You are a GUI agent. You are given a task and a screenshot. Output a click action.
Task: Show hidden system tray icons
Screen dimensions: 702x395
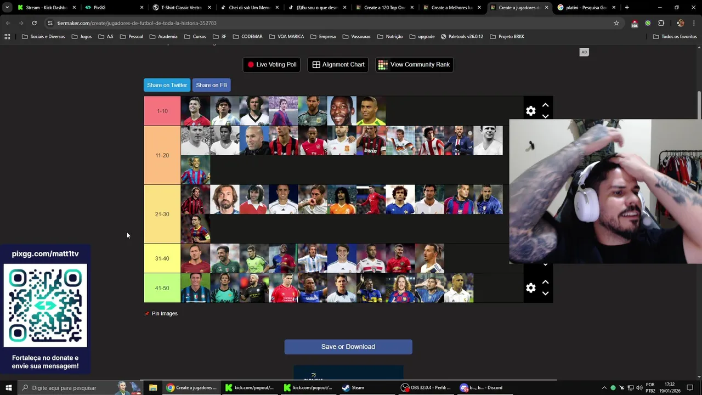coord(604,388)
